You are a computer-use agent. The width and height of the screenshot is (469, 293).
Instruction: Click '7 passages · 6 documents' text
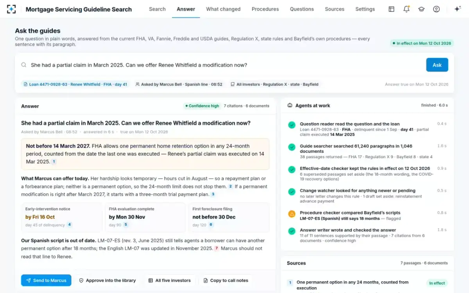pyautogui.click(x=424, y=263)
